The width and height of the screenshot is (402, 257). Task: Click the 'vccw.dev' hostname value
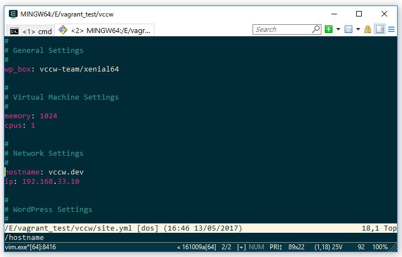pos(66,172)
